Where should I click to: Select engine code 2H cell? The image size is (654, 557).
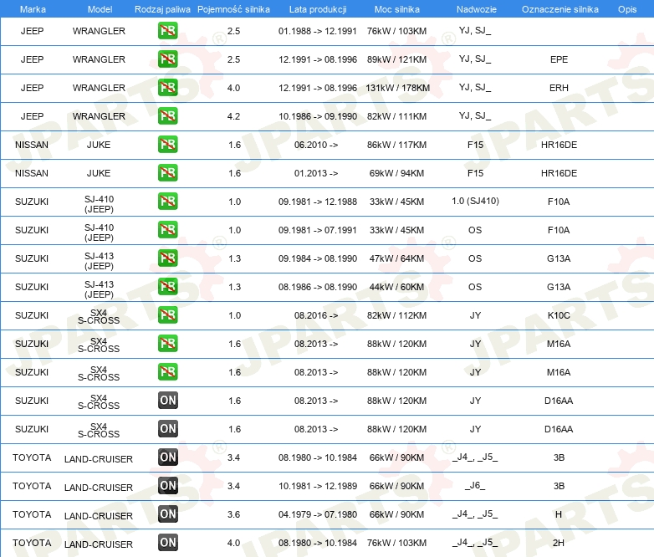[559, 543]
